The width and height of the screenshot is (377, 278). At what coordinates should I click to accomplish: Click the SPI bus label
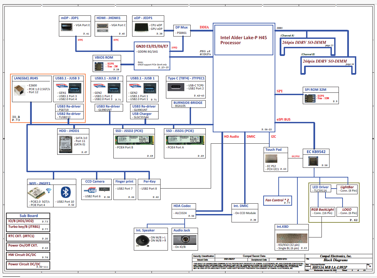coord(279,91)
